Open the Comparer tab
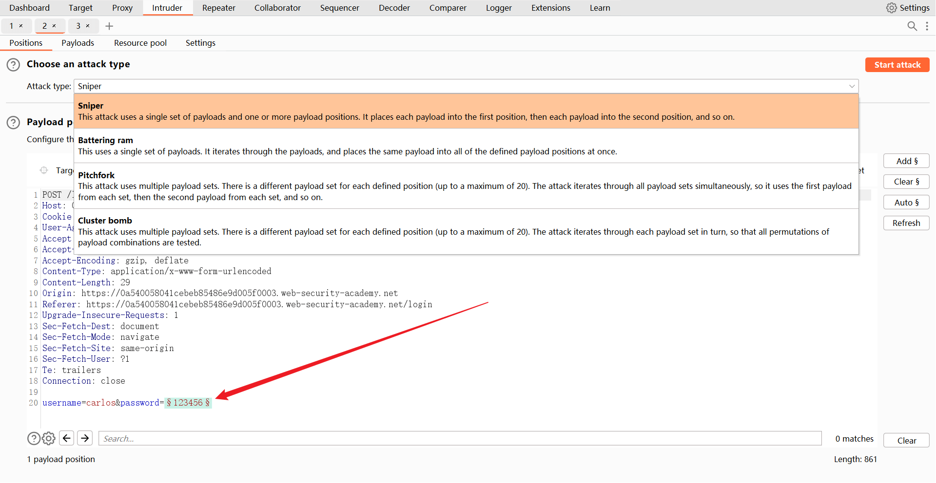 [448, 8]
